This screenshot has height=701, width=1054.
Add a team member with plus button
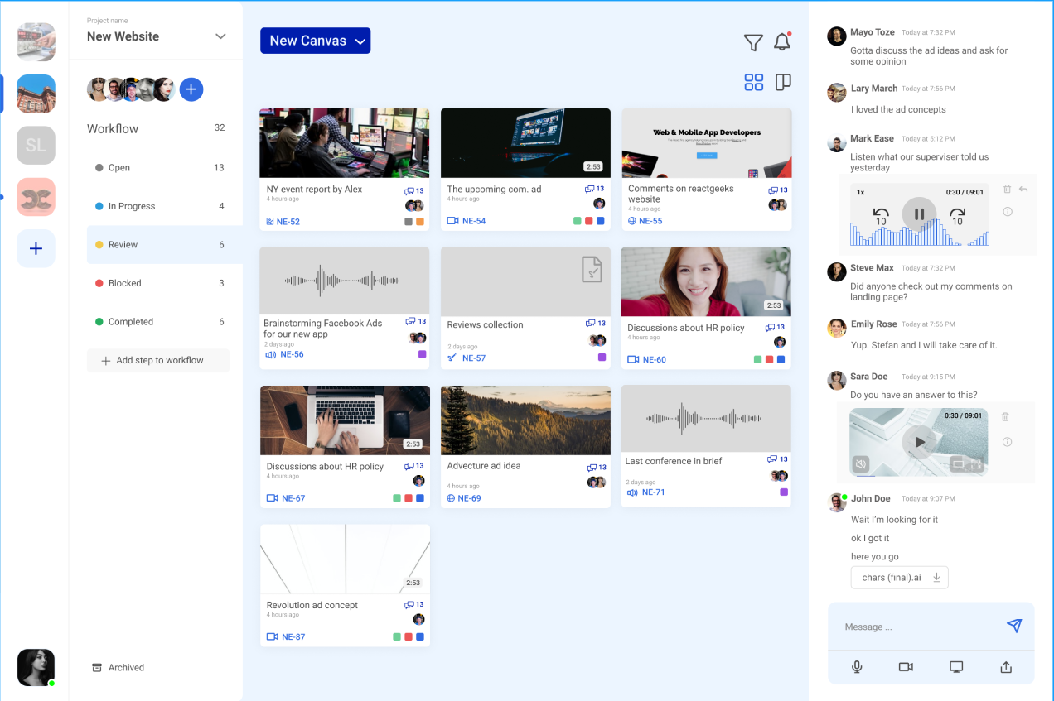point(191,89)
